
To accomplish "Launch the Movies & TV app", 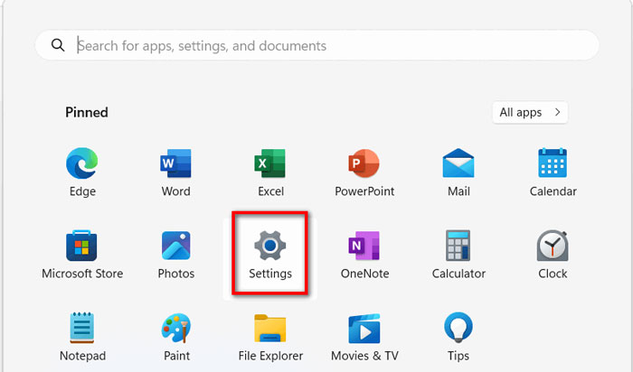I will [364, 329].
